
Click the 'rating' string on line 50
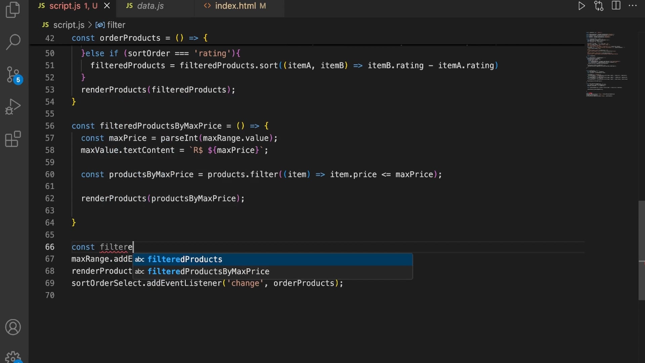[x=212, y=53]
